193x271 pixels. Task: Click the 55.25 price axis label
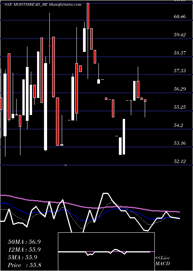(180, 107)
